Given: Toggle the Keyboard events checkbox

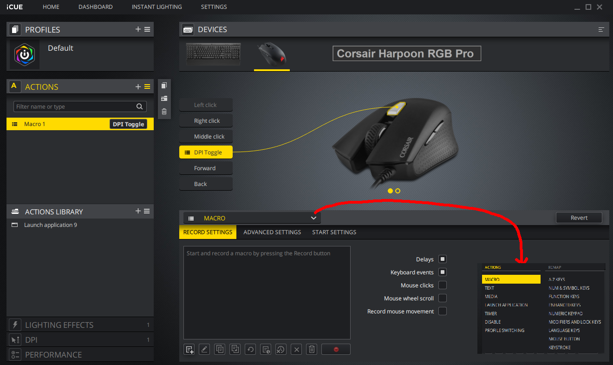Looking at the screenshot, I should point(443,272).
